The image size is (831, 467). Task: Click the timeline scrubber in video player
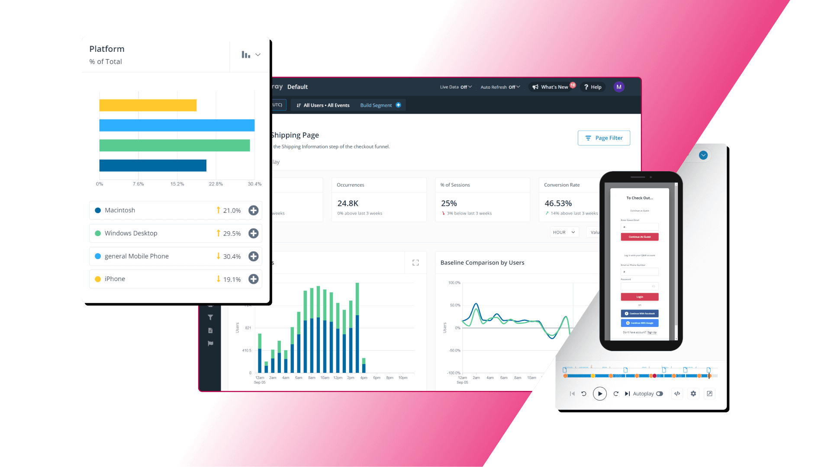(639, 375)
